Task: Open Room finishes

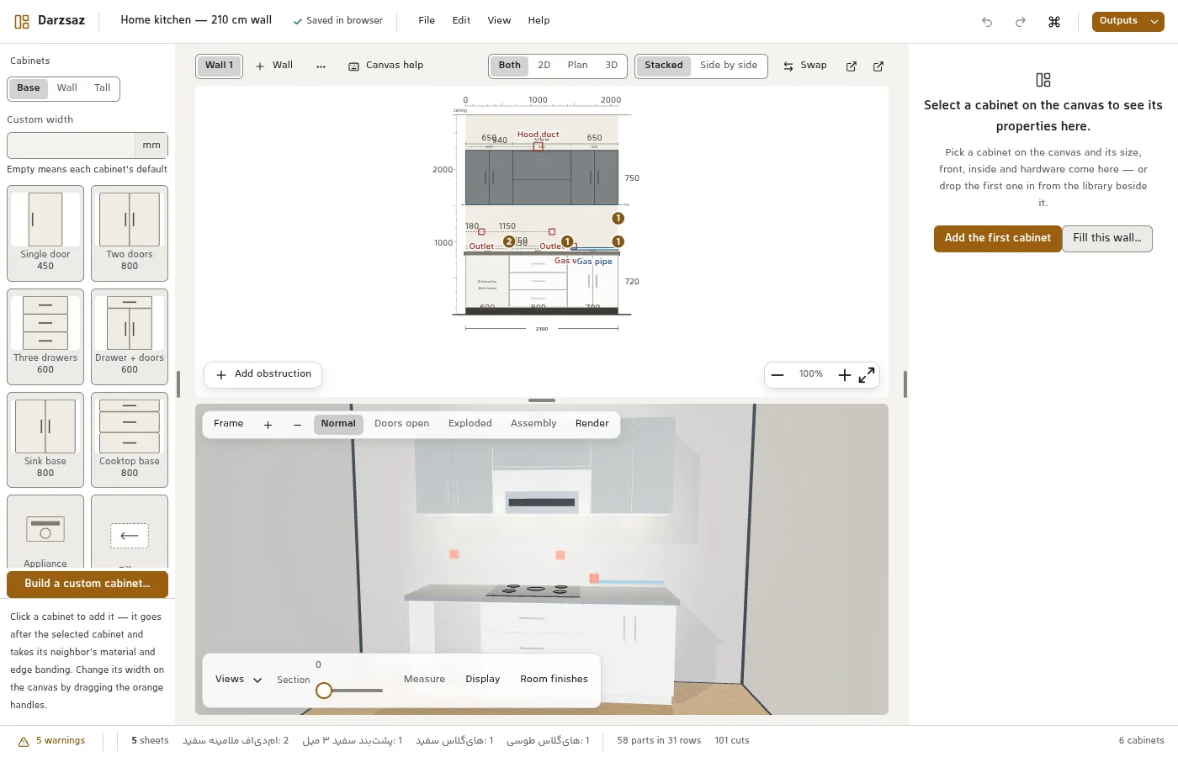Action: click(555, 680)
